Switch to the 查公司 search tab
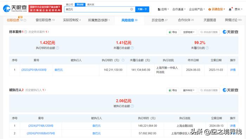Viewport: 246px width, 139px height. [70, 5]
